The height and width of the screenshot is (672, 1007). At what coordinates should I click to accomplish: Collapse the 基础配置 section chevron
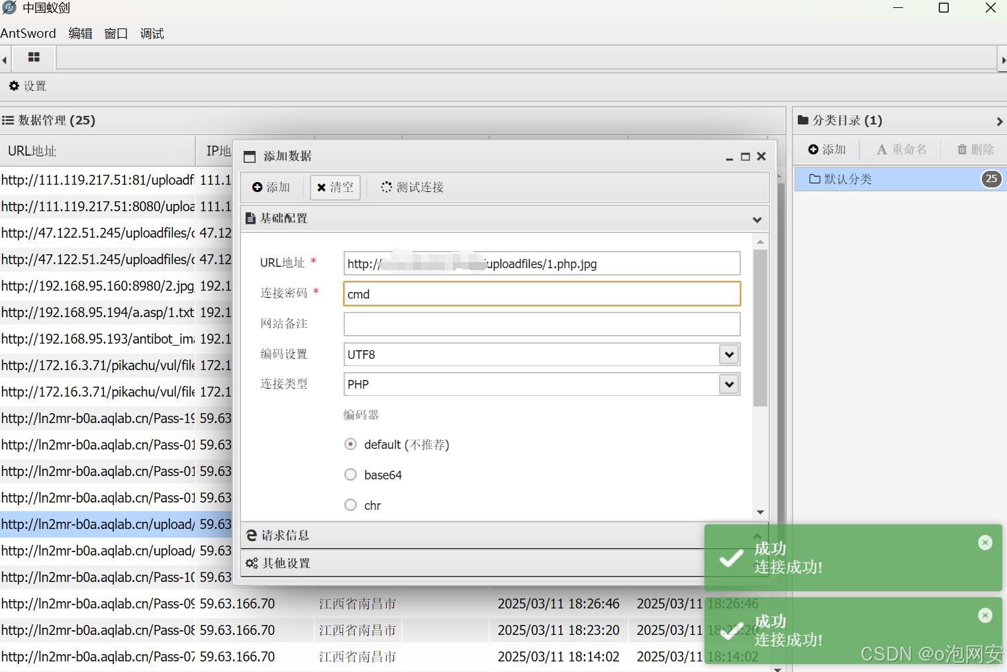tap(757, 219)
